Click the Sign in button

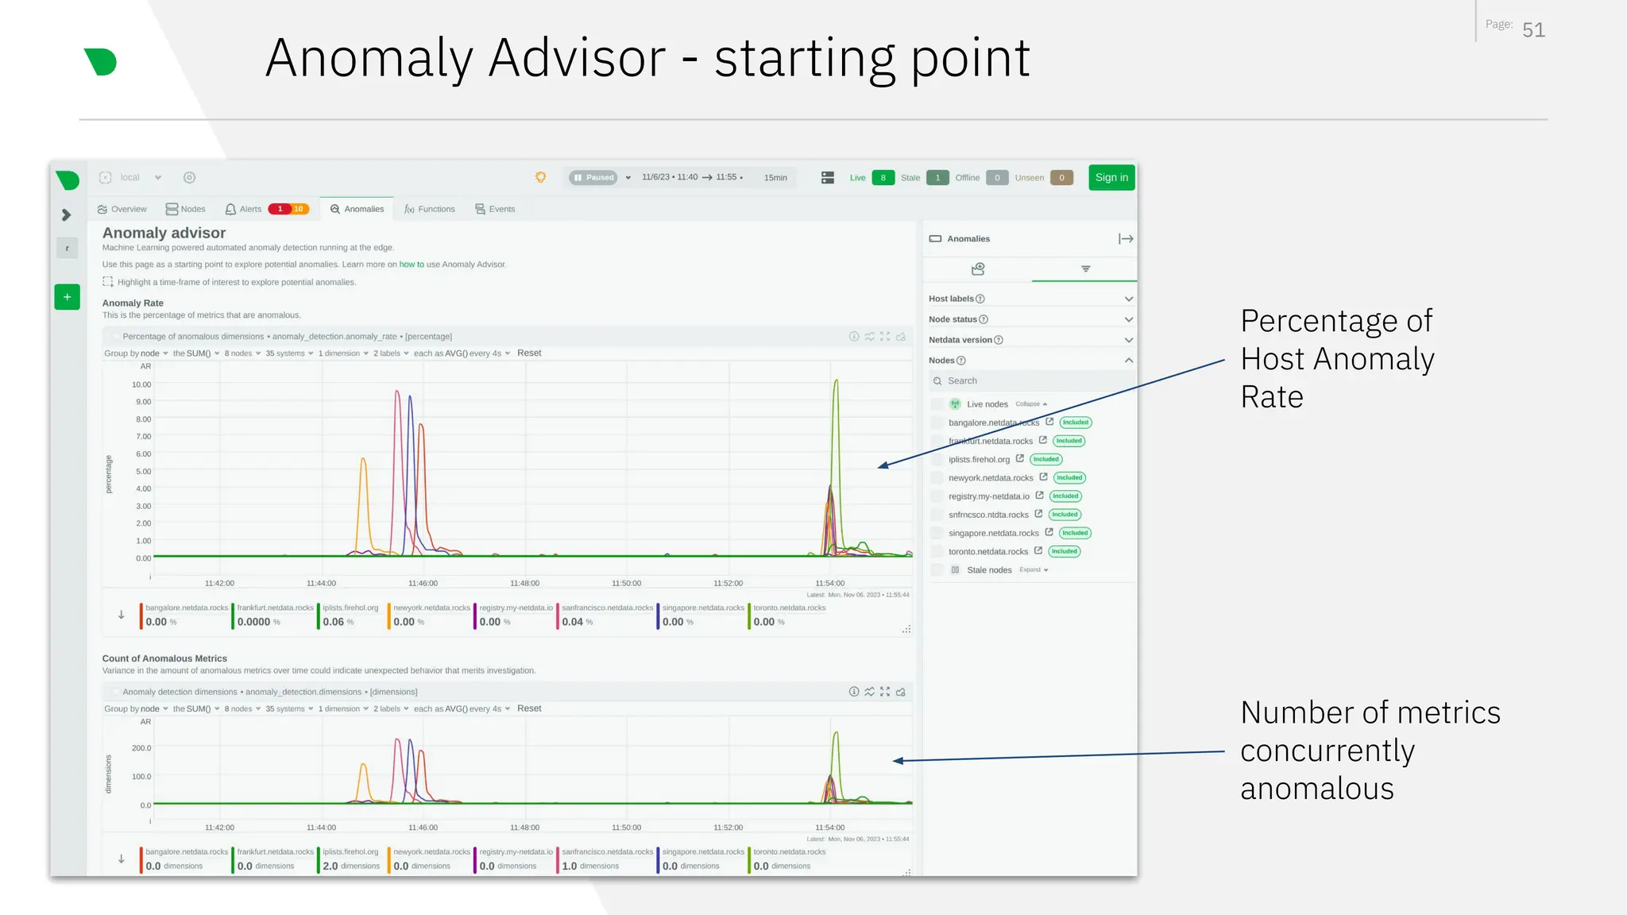pyautogui.click(x=1111, y=178)
